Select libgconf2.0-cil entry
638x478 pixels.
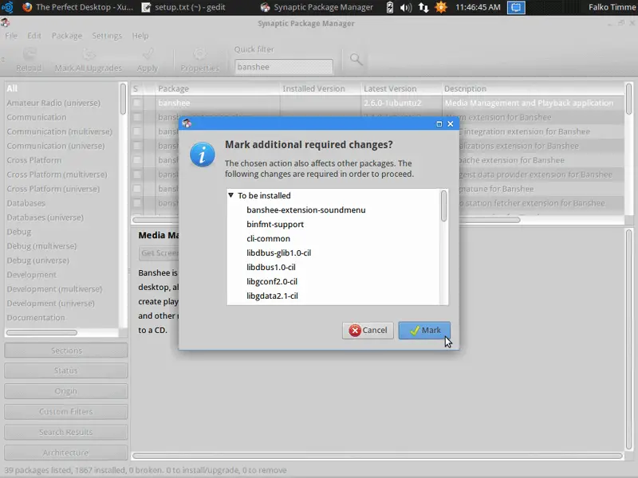pos(272,281)
